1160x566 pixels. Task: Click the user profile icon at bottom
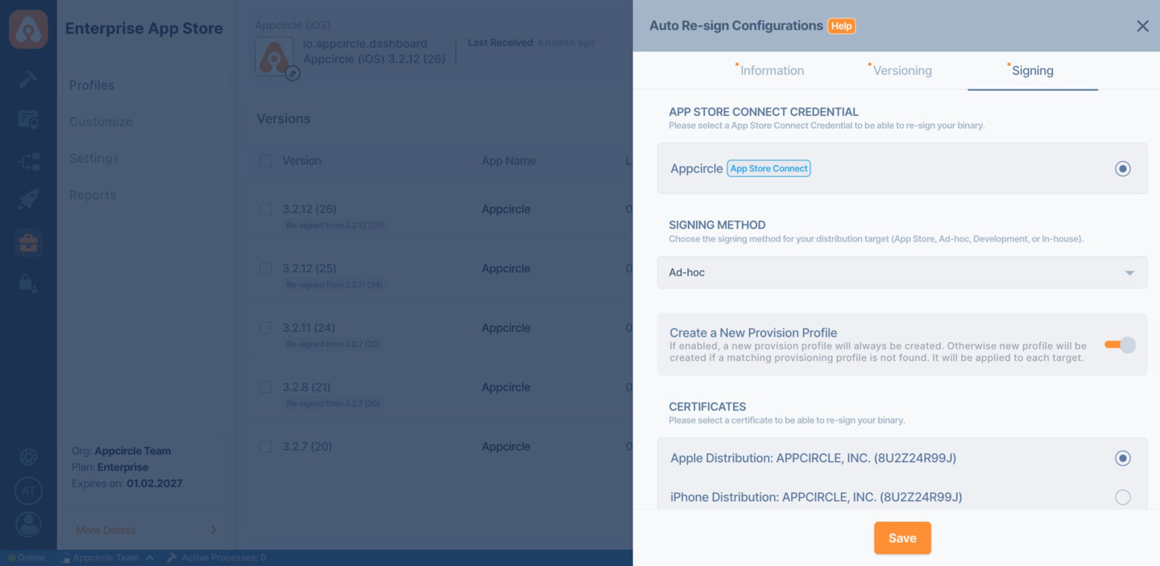[x=28, y=524]
